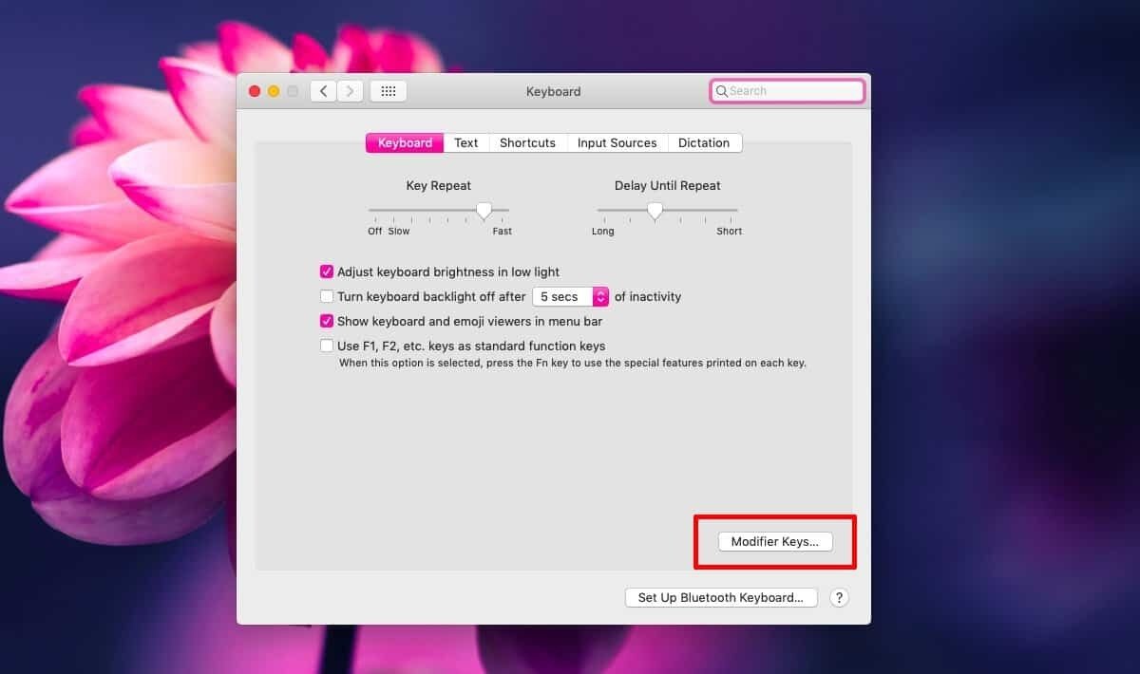Click the back navigation arrow
The image size is (1140, 674).
point(323,90)
